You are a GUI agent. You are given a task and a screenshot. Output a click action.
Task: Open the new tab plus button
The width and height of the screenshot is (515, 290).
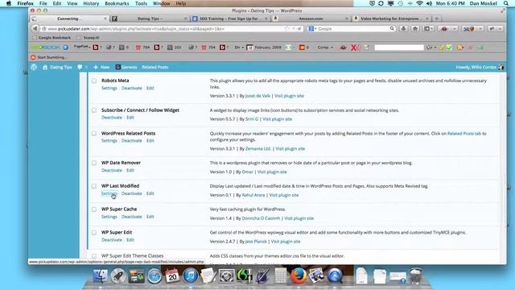[436, 19]
